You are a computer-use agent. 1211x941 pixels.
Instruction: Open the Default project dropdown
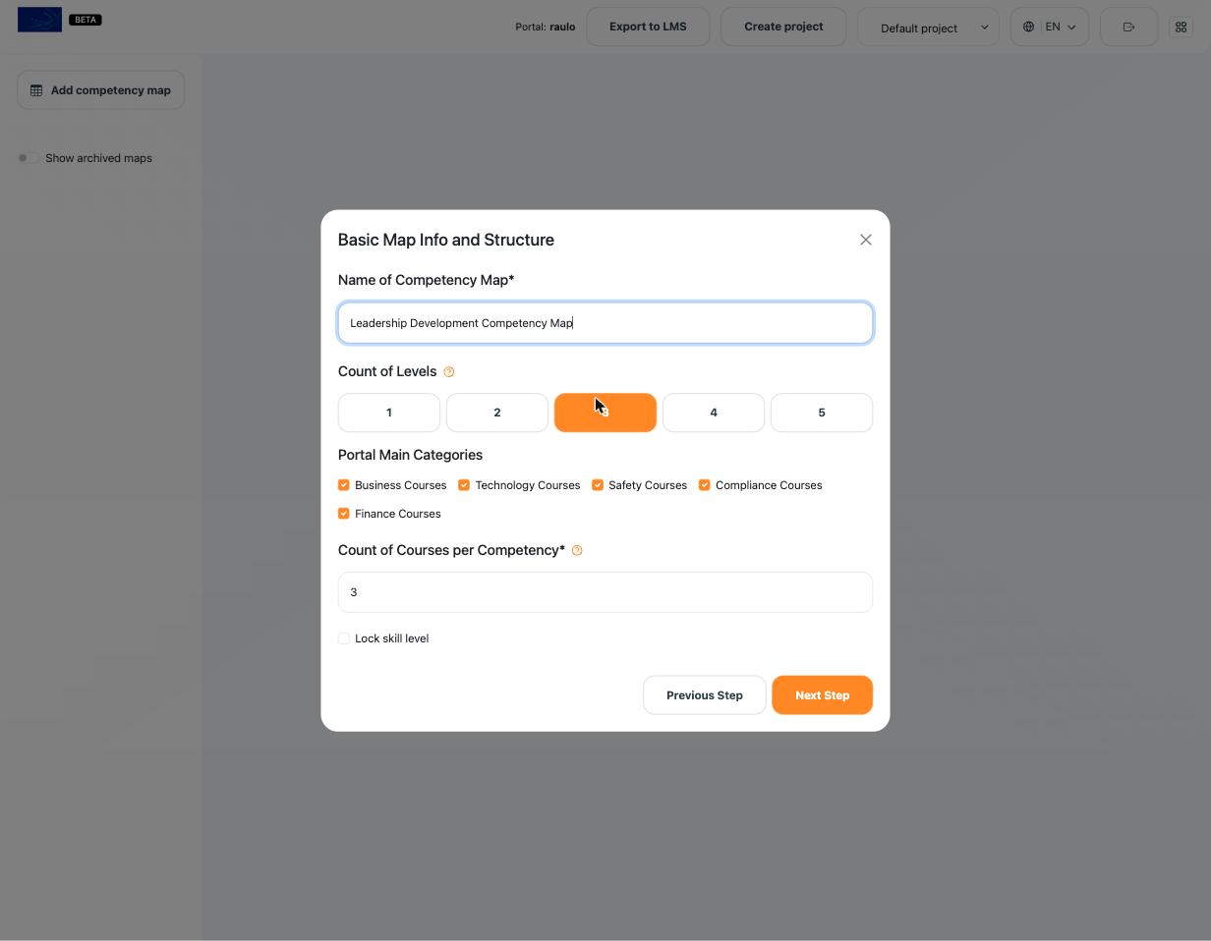pos(928,27)
